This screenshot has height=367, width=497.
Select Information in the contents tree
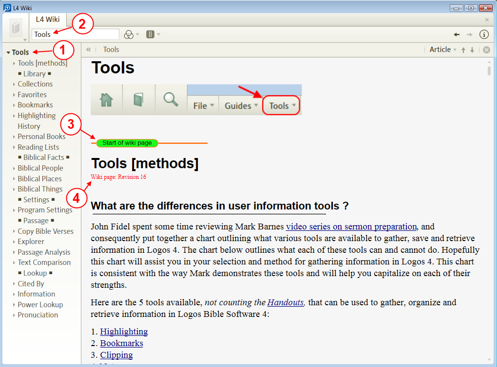pyautogui.click(x=36, y=294)
